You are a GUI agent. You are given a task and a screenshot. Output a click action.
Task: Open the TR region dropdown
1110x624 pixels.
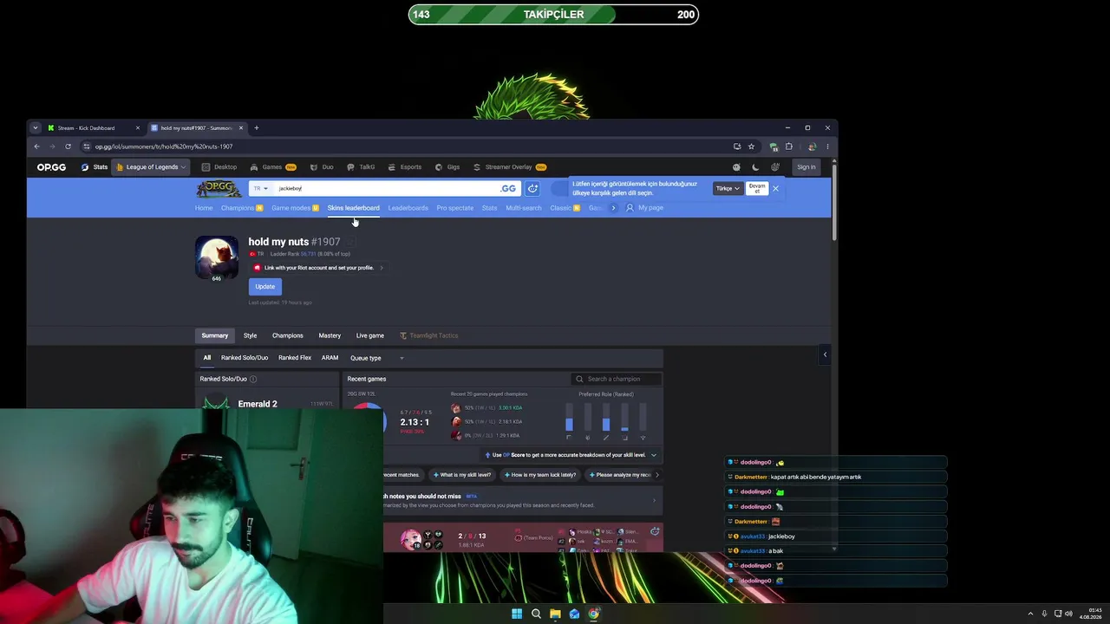point(261,188)
